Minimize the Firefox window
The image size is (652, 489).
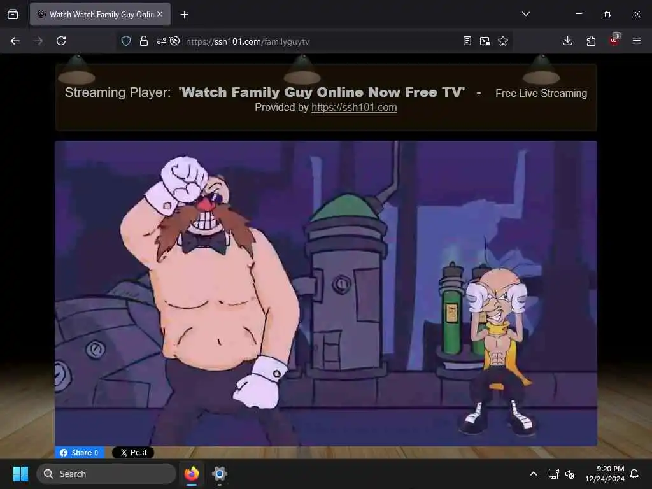578,14
